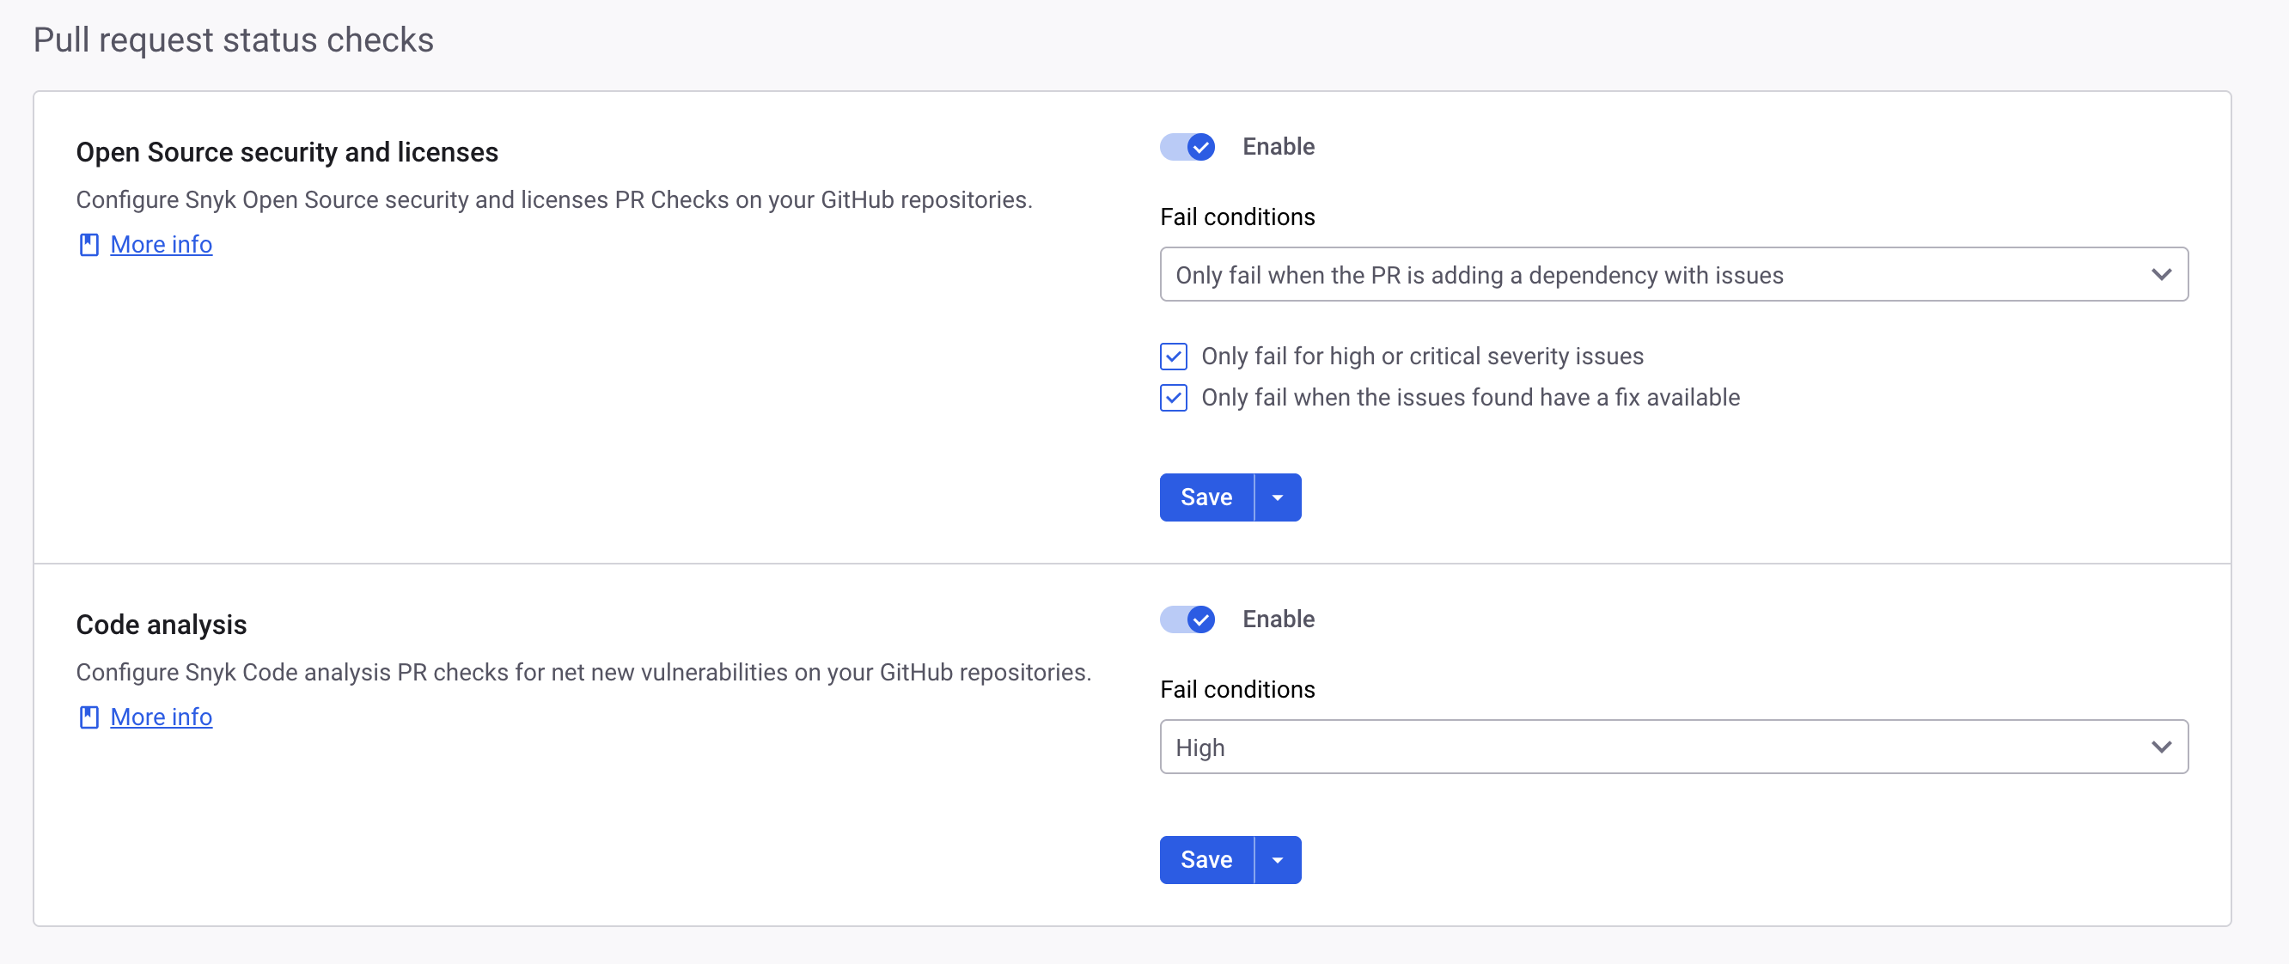Open the Open Source Fail conditions dropdown
This screenshot has height=964, width=2289.
(x=1673, y=275)
